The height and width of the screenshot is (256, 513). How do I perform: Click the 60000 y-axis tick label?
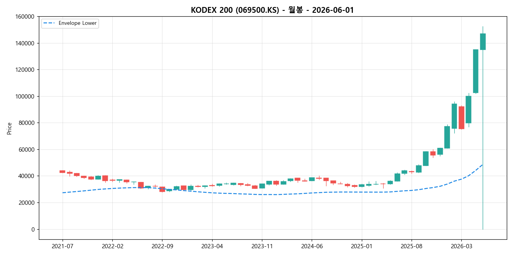pos(27,149)
